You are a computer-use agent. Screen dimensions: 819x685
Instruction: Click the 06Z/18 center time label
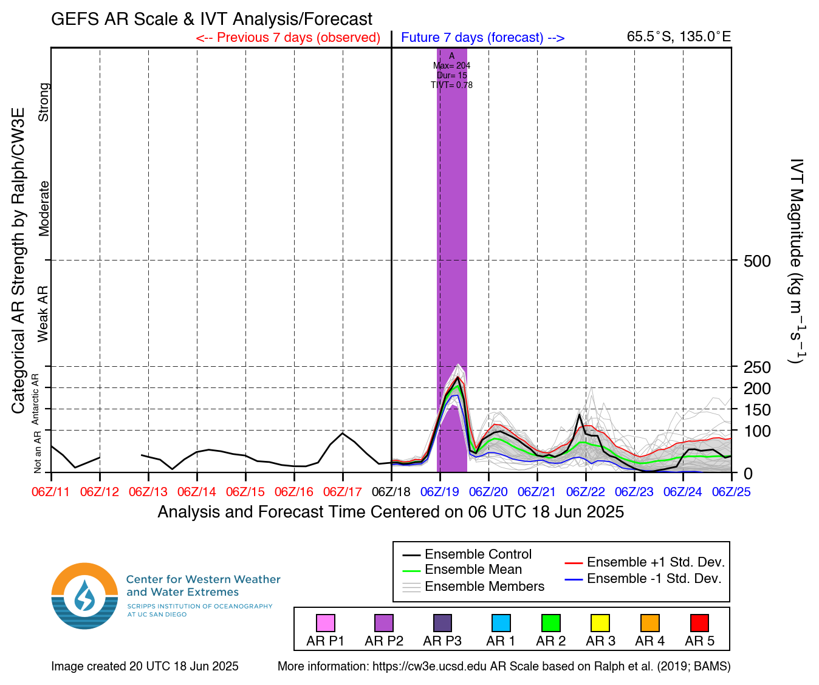tap(391, 492)
